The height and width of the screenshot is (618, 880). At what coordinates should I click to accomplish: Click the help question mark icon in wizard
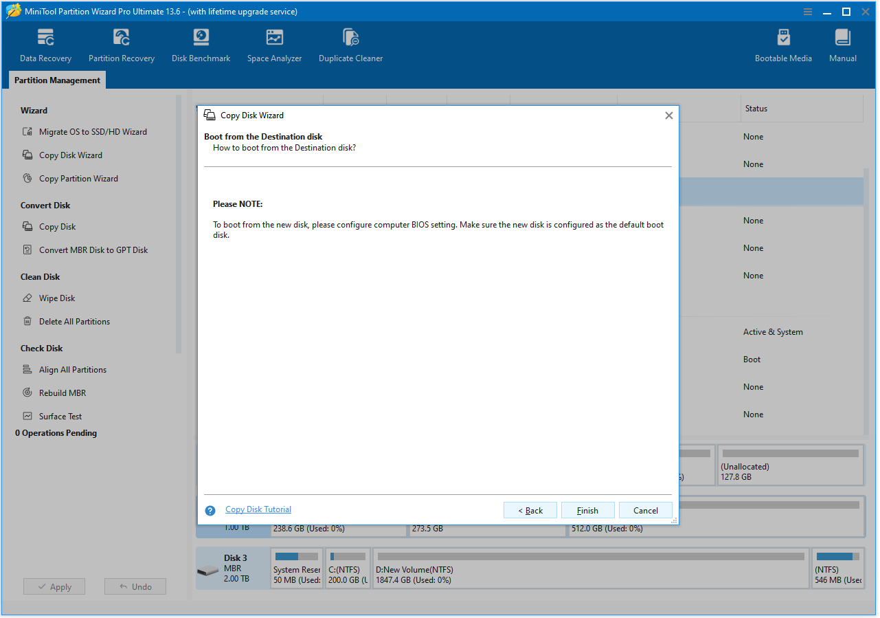(x=211, y=511)
